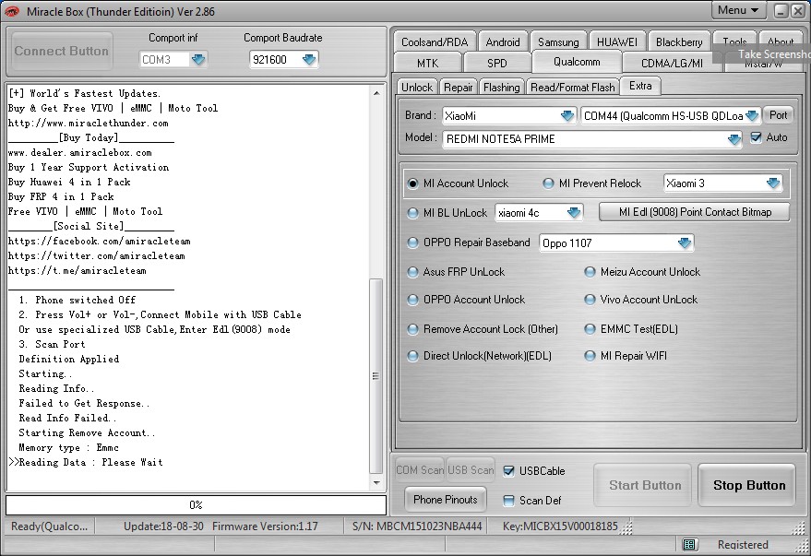Image resolution: width=811 pixels, height=556 pixels.
Task: Click the 0% progress bar
Action: 196,505
